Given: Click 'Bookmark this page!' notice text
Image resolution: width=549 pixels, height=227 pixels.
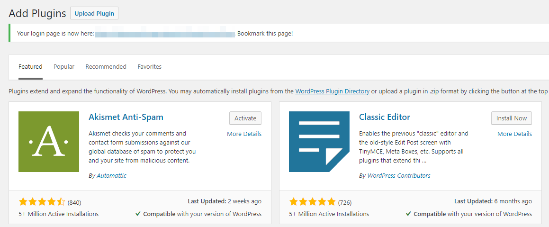Looking at the screenshot, I should click(265, 34).
